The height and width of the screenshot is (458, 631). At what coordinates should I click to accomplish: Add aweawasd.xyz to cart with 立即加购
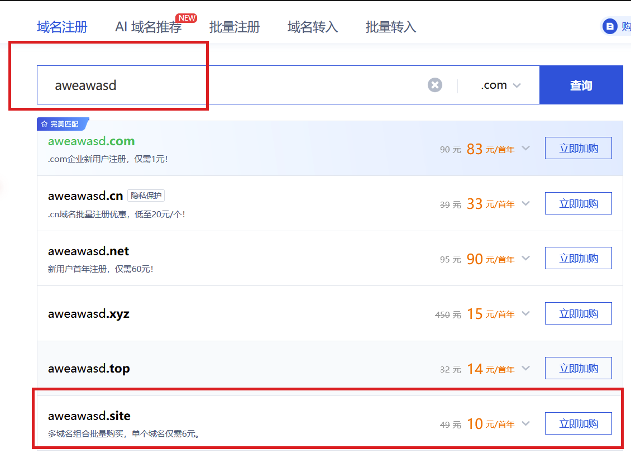(579, 313)
